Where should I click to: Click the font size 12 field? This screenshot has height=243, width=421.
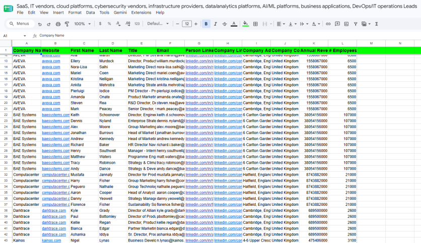[x=187, y=24]
